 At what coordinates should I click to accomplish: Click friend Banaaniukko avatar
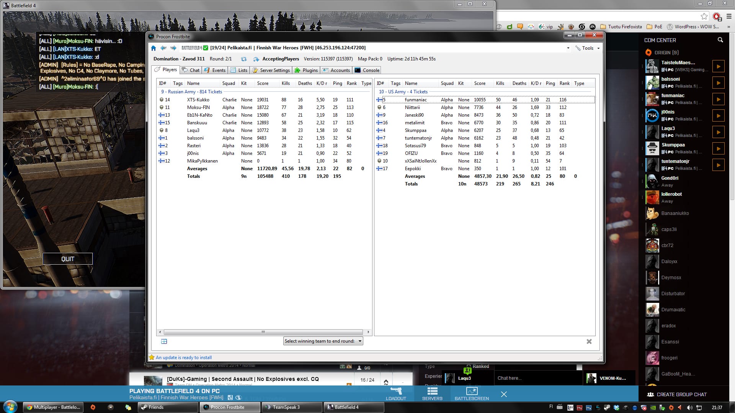click(652, 213)
